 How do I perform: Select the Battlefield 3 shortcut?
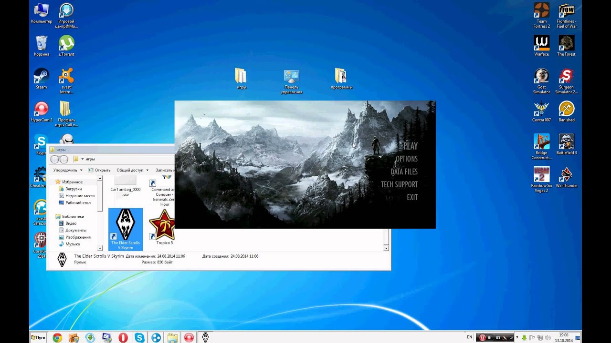(x=566, y=144)
